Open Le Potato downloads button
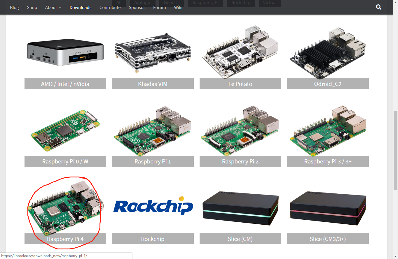Image resolution: width=398 pixels, height=259 pixels. click(240, 84)
